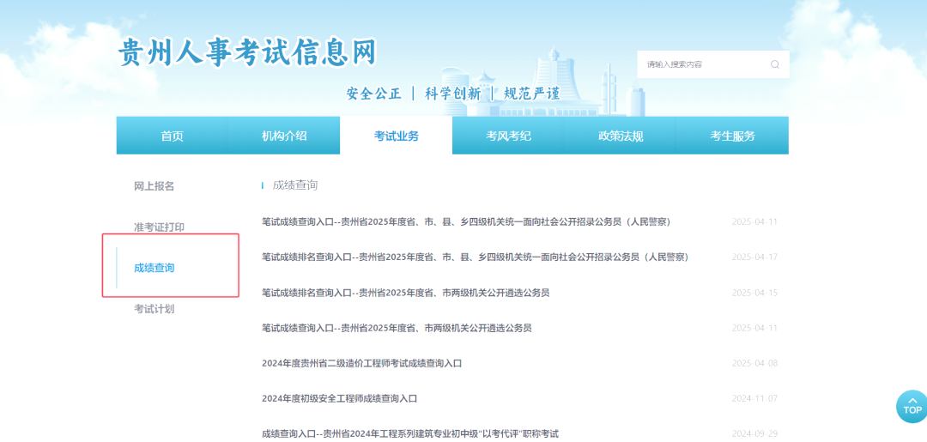
Task: Open 笔试成绩查询入口 2025 公务员（人民警察） link
Action: [466, 221]
